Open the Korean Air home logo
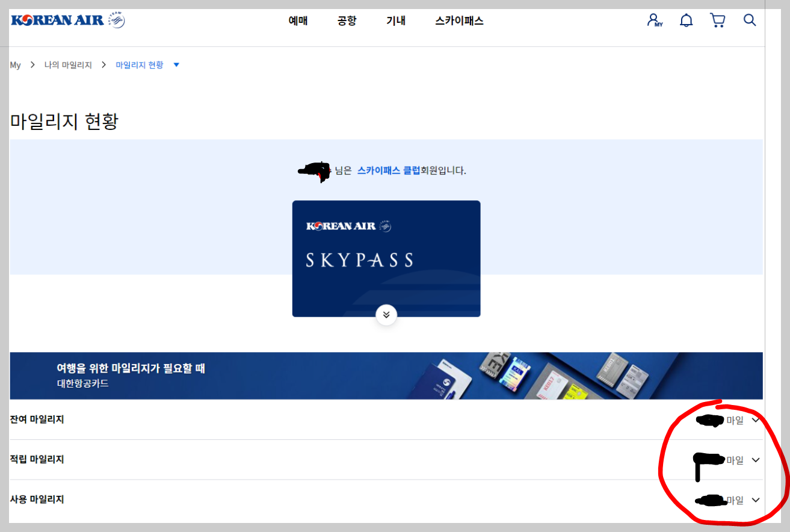Image resolution: width=790 pixels, height=532 pixels. pyautogui.click(x=68, y=20)
